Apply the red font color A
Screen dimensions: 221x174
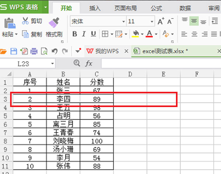tap(149, 34)
